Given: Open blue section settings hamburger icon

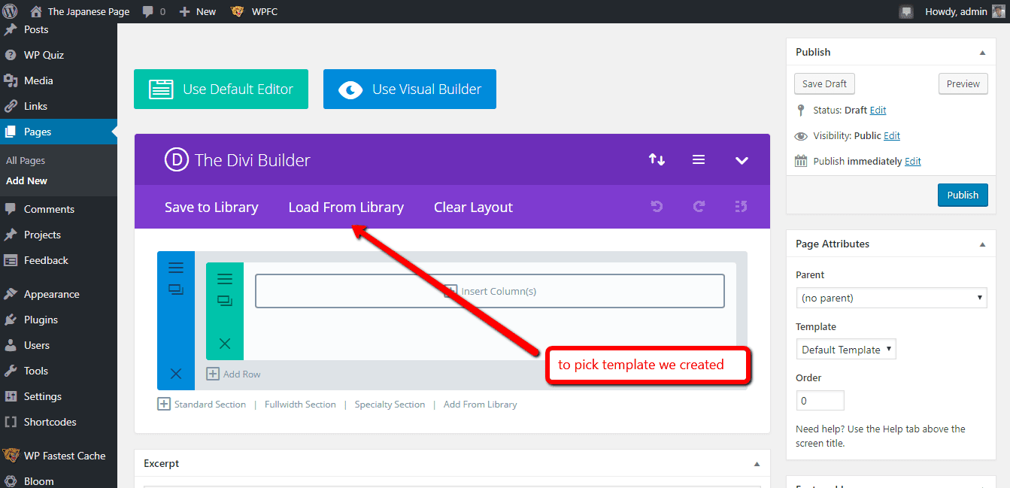Looking at the screenshot, I should (176, 268).
